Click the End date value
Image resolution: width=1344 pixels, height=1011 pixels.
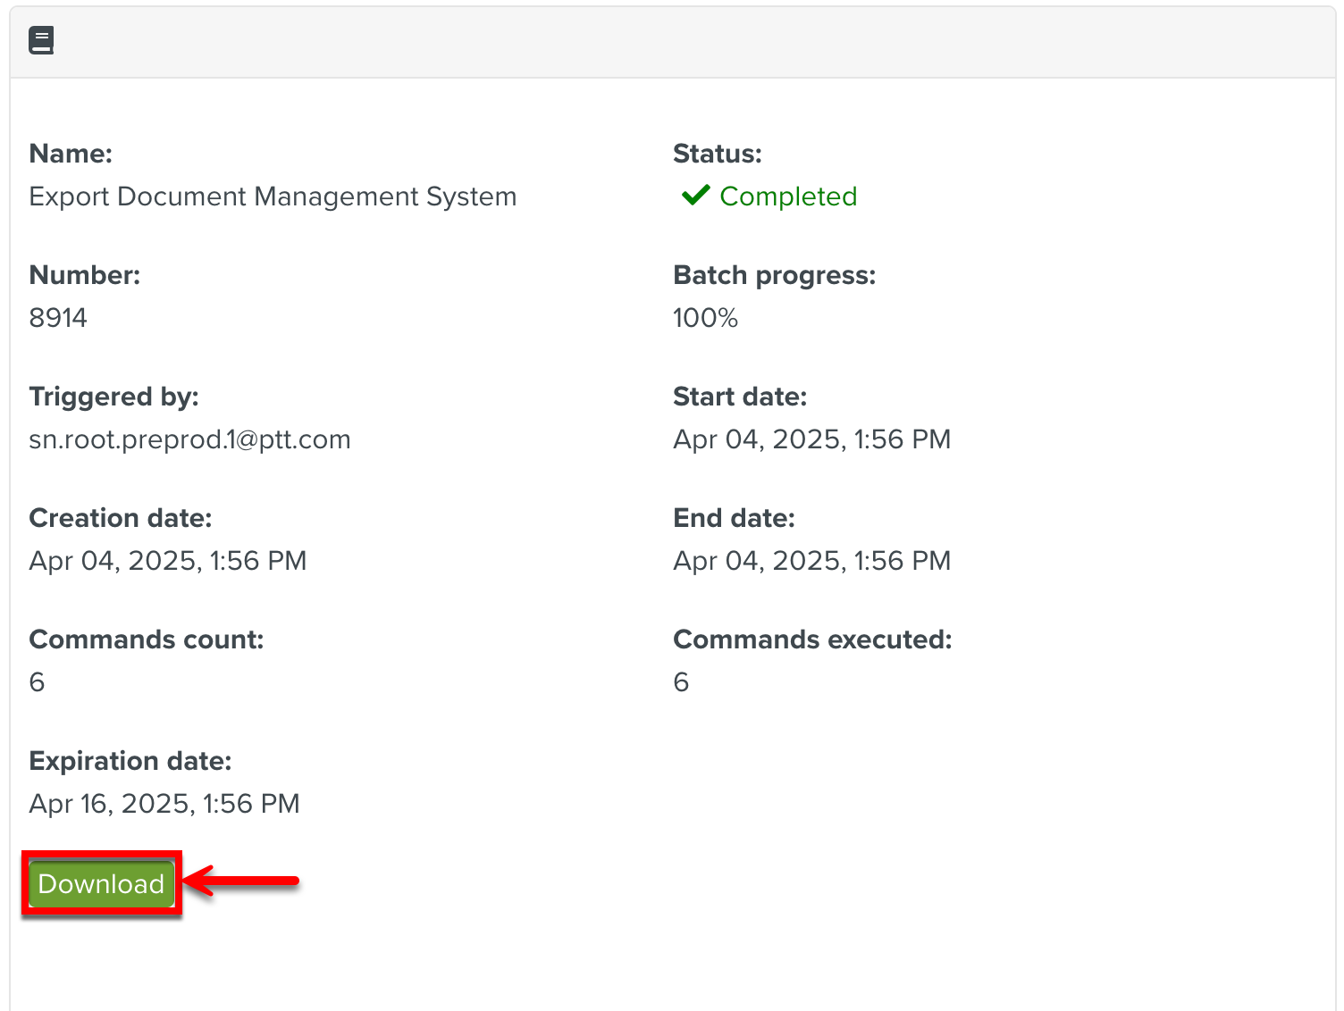(811, 561)
